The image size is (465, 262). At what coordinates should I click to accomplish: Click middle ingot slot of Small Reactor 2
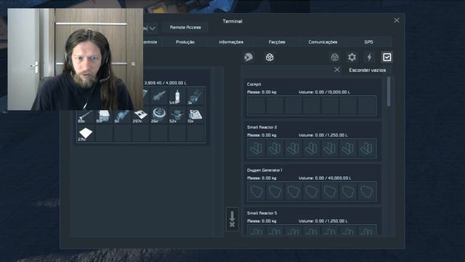click(x=312, y=148)
